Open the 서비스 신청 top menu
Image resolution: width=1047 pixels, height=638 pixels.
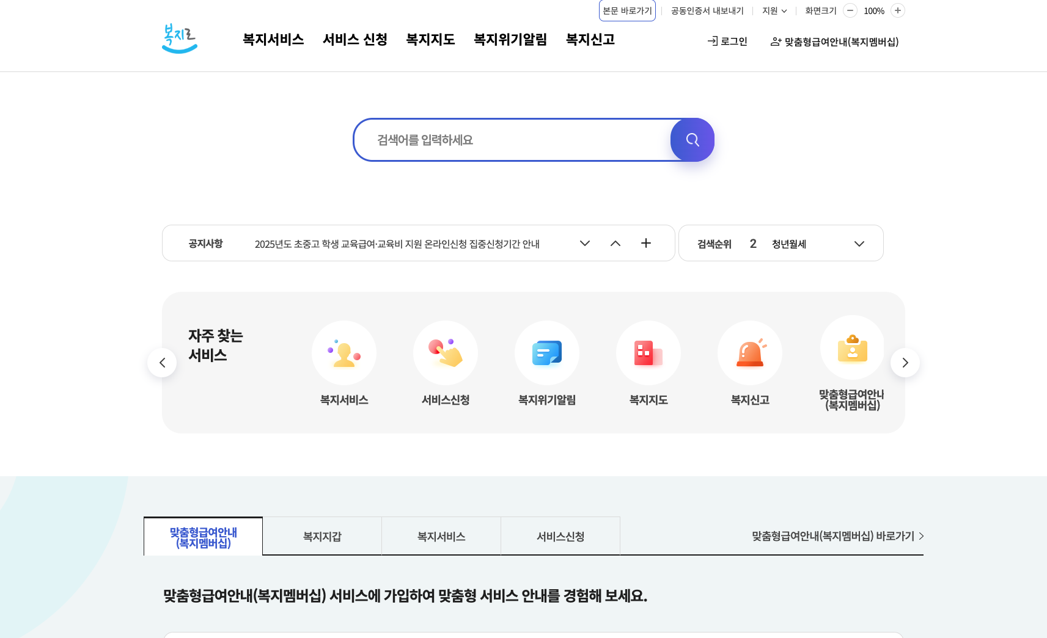pos(355,40)
